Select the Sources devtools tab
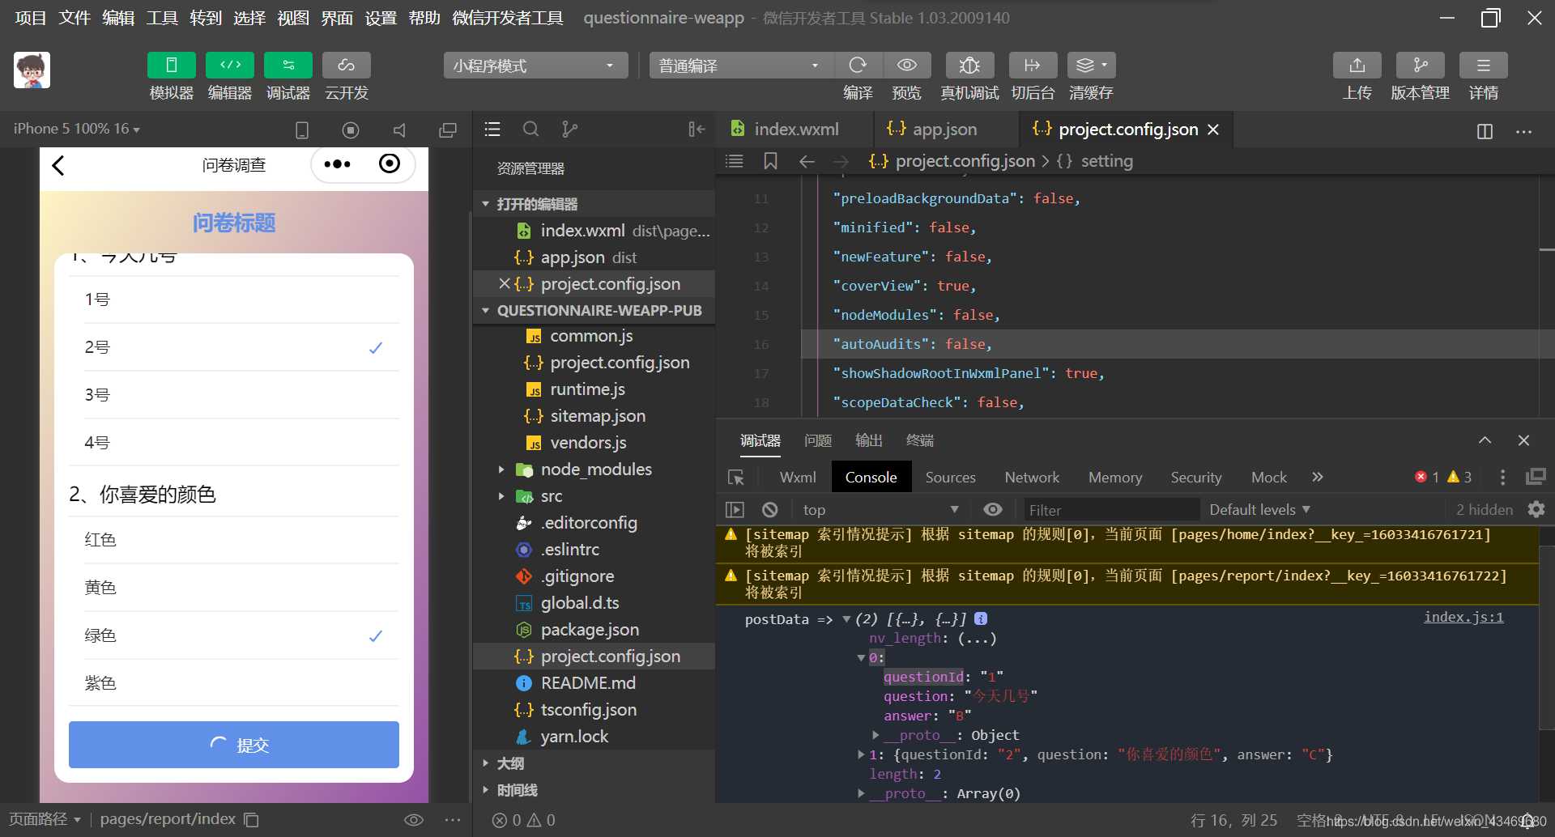Screen dimensions: 1555x837 point(951,477)
